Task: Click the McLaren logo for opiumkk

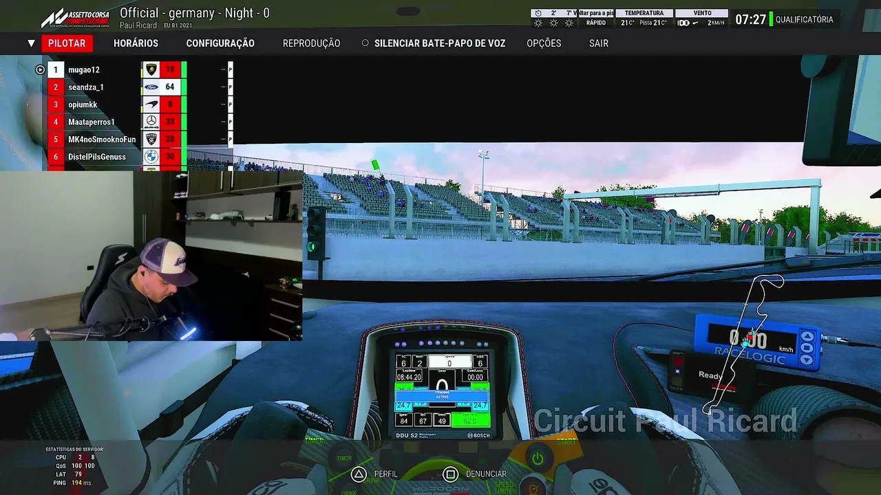Action: pyautogui.click(x=151, y=104)
